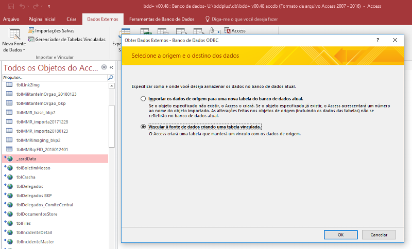This screenshot has width=412, height=249.
Task: Click table icon of tblLink2Img
Action: 9,85
